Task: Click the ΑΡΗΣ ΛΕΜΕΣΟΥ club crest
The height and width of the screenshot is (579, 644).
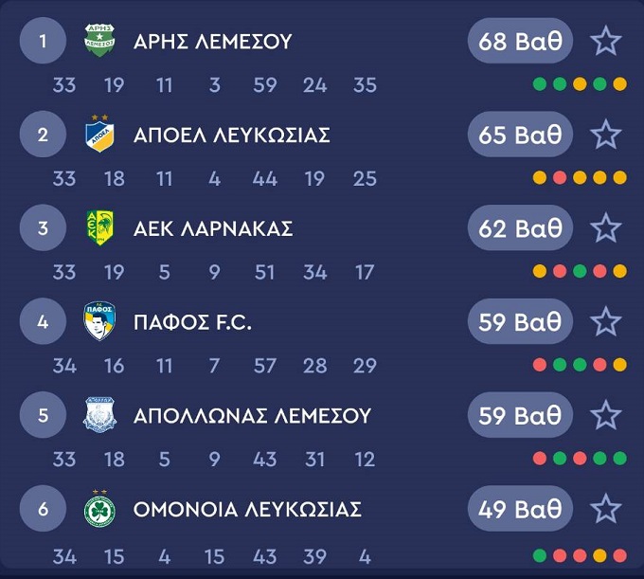Action: coord(98,42)
